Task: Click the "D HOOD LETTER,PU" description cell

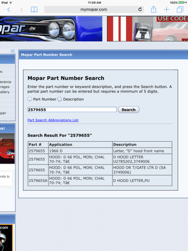Action: pyautogui.click(x=142, y=181)
